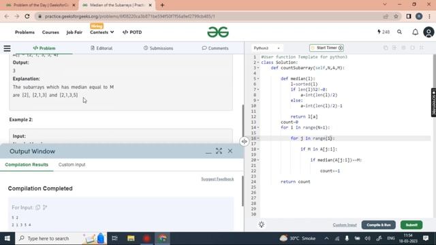Viewport: 436px width, 245px height.
Task: Click the Output Window vertical scrollbar
Action: click(243, 191)
